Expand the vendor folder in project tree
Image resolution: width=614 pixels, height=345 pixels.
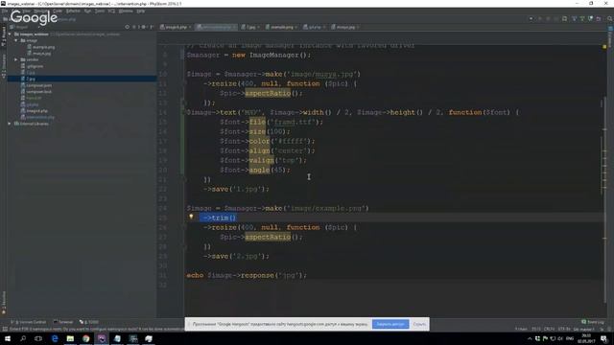click(16, 59)
